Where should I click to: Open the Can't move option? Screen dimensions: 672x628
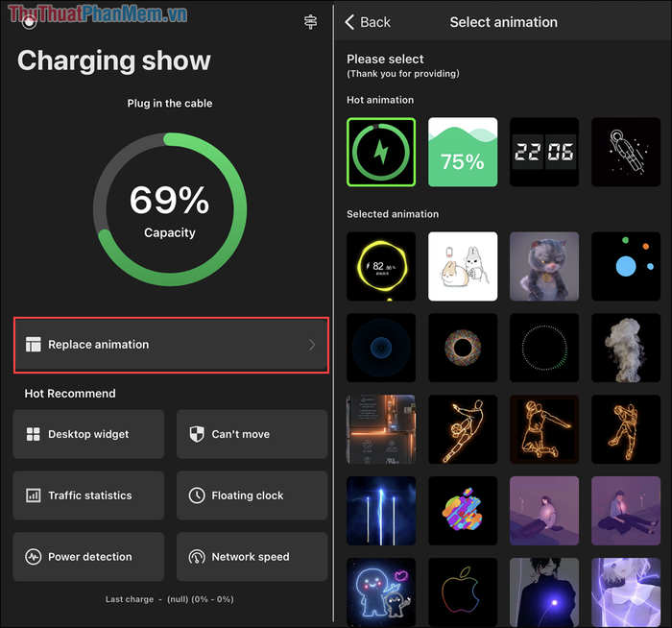[x=252, y=434]
